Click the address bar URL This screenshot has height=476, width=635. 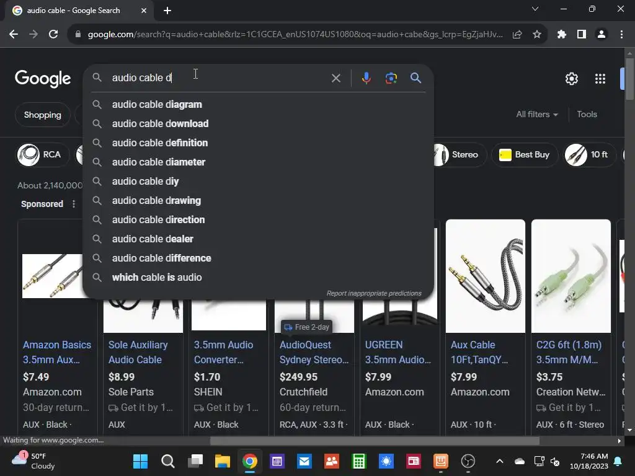click(295, 35)
